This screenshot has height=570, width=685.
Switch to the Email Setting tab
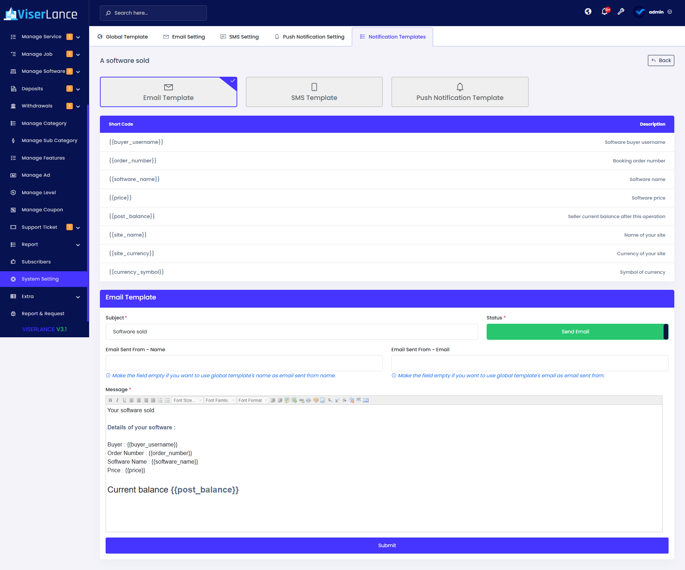tap(184, 37)
